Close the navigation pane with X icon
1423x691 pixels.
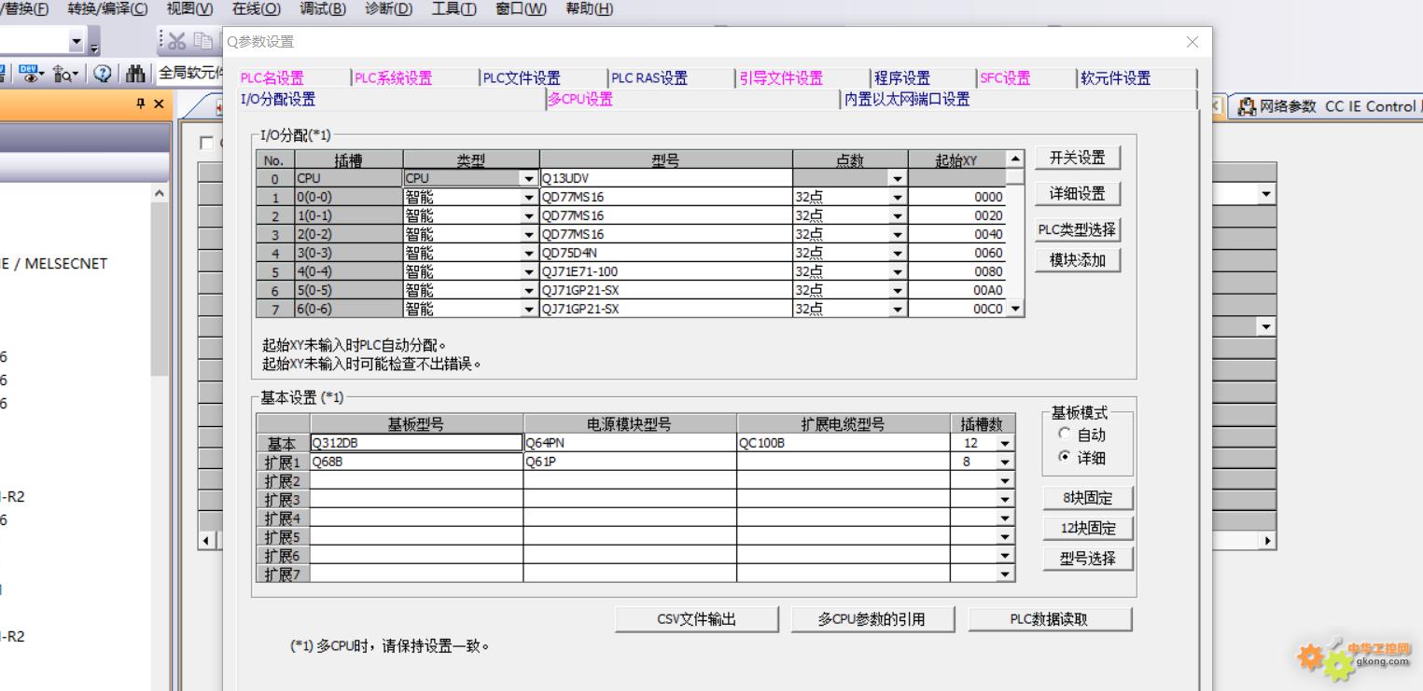[x=159, y=104]
